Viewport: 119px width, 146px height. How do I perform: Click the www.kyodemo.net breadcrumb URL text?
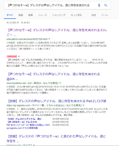33,83
